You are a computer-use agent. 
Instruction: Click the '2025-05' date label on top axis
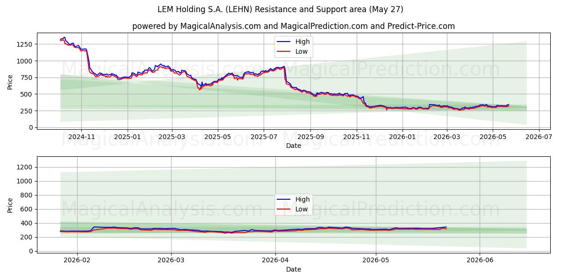pyautogui.click(x=218, y=137)
